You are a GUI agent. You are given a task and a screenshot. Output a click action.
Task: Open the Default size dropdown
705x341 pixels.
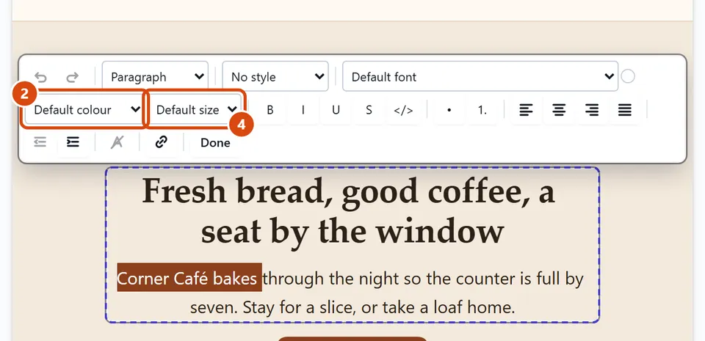pos(195,109)
